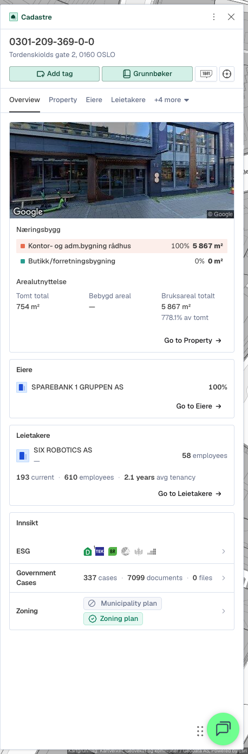Switch to the Property tab
Image resolution: width=248 pixels, height=754 pixels.
tap(63, 100)
